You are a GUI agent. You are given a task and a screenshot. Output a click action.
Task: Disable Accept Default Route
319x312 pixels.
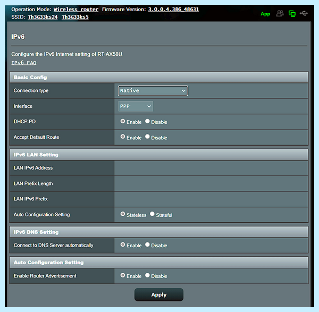point(147,137)
